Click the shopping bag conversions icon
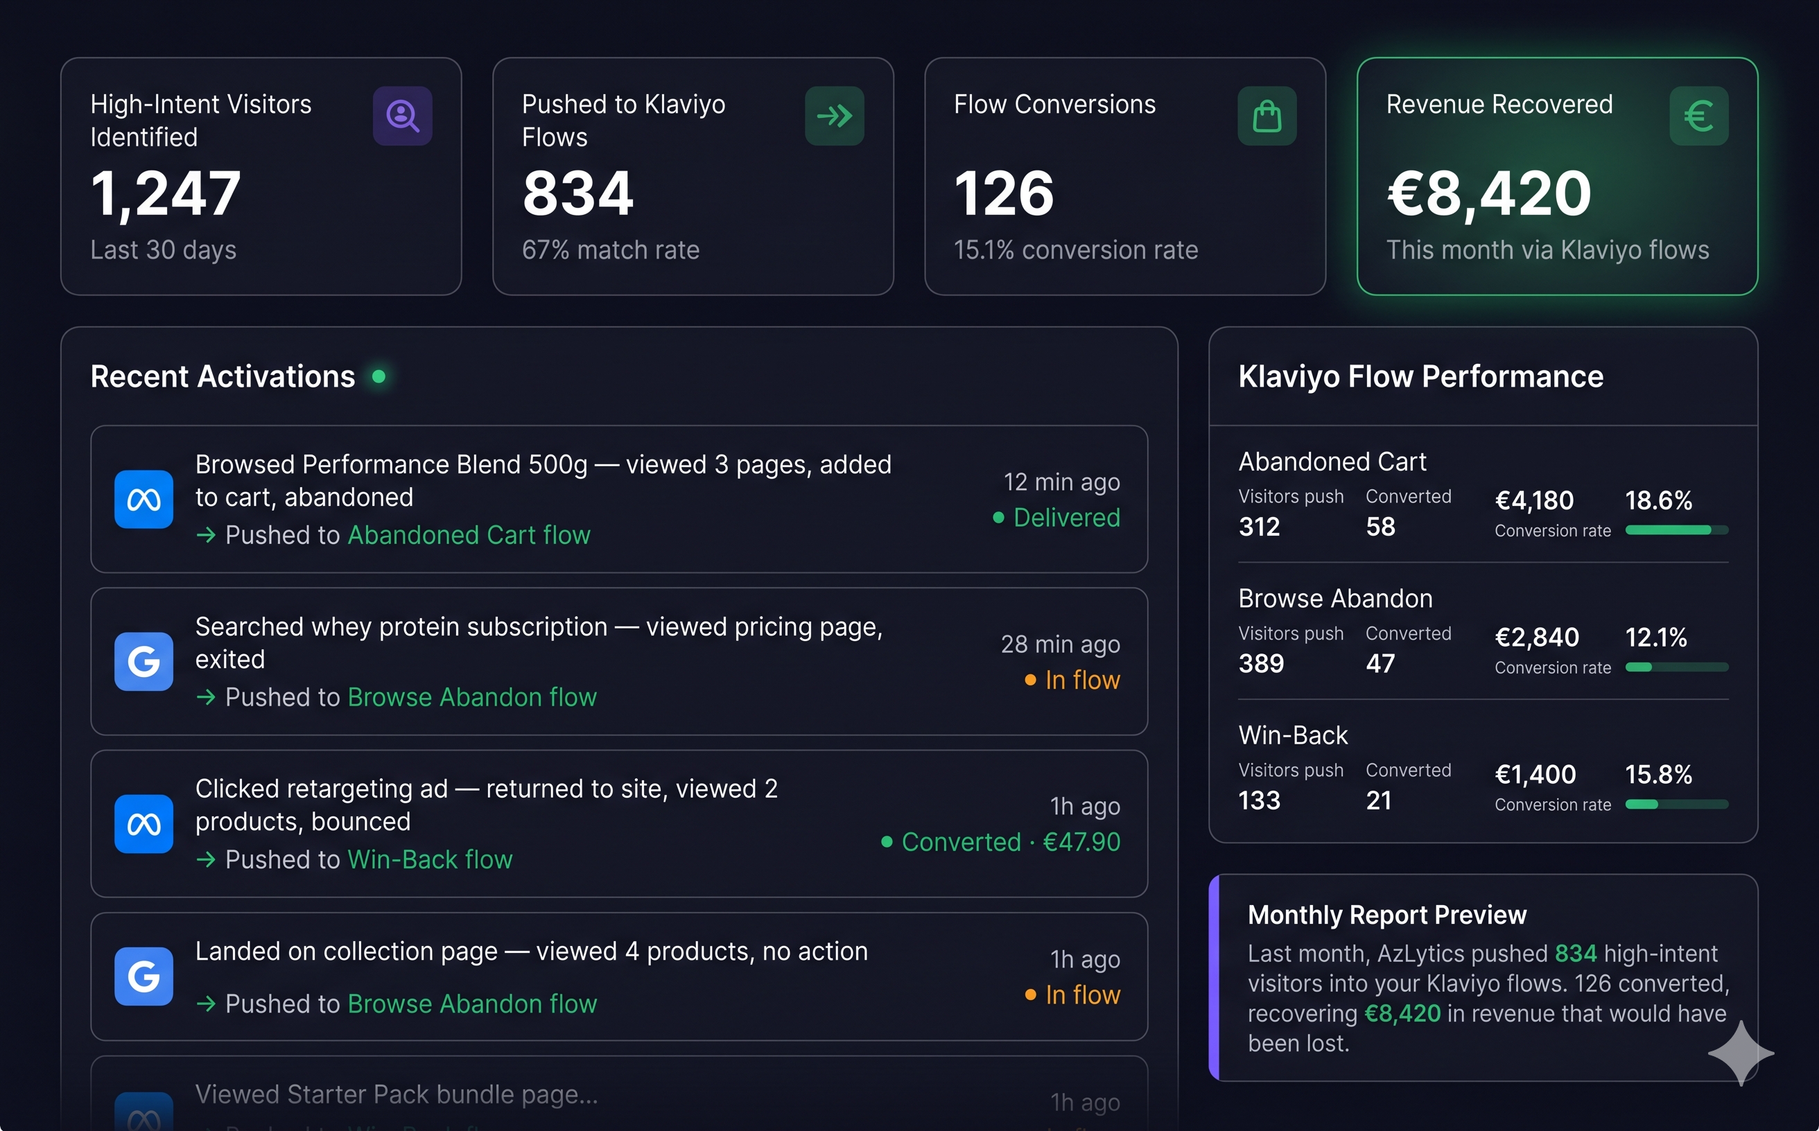Image resolution: width=1819 pixels, height=1131 pixels. tap(1267, 116)
